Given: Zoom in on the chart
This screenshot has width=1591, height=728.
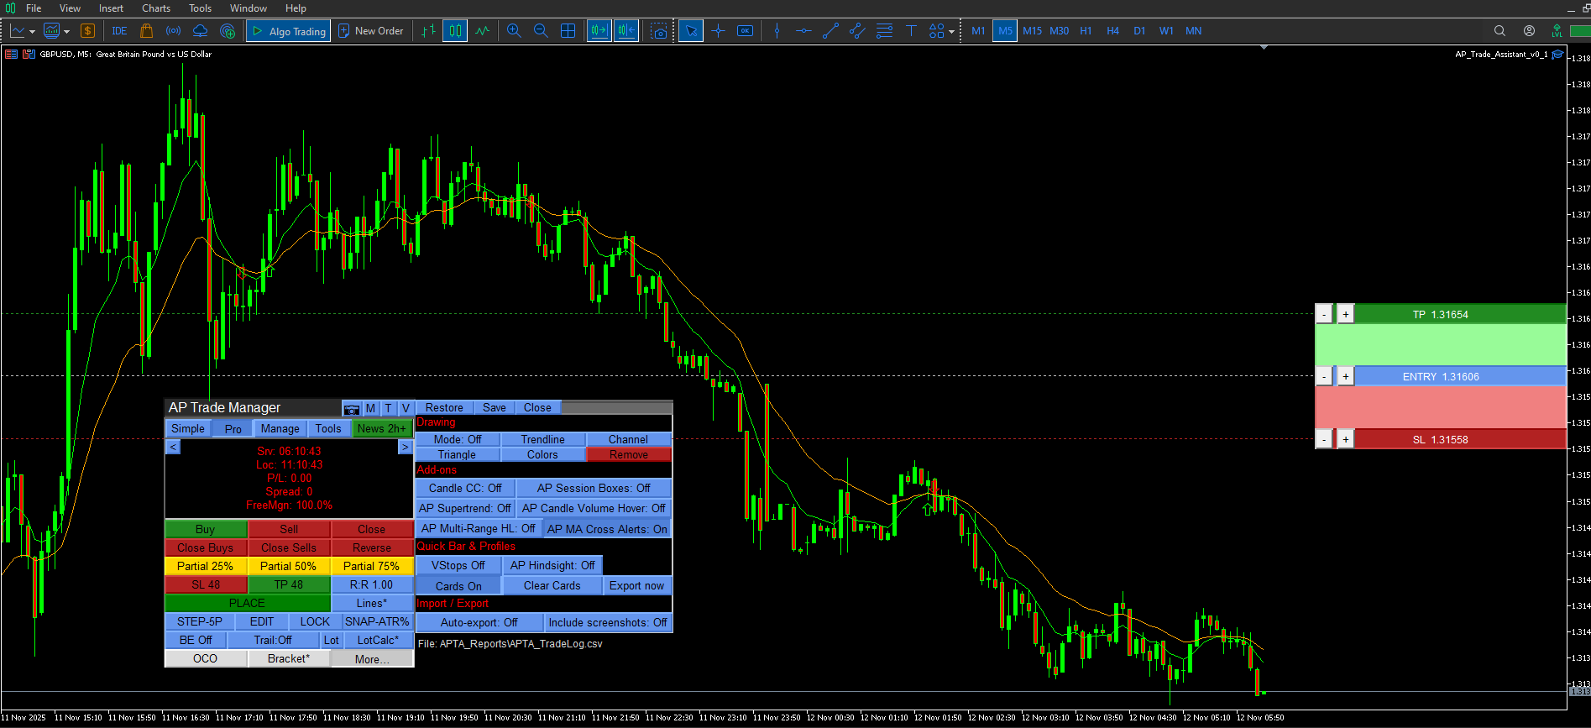Looking at the screenshot, I should pyautogui.click(x=514, y=31).
